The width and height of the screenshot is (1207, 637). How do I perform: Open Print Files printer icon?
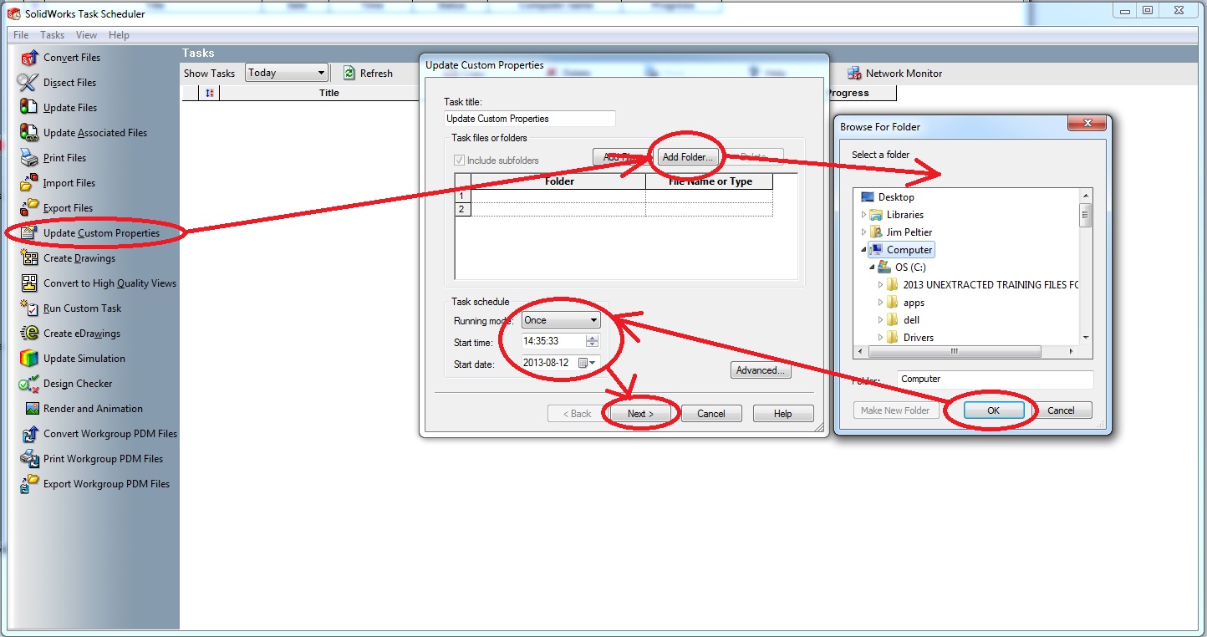(29, 158)
